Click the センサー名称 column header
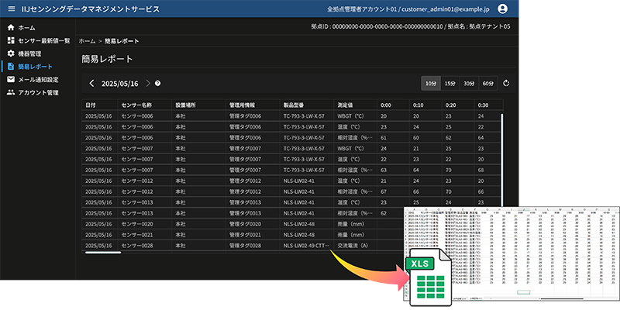This screenshot has width=620, height=317. [x=136, y=105]
